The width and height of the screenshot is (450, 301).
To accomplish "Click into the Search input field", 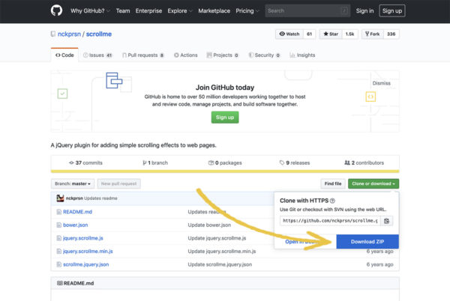I will pyautogui.click(x=306, y=11).
